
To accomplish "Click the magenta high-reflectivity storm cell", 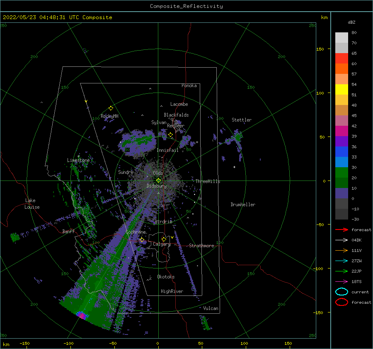I will pos(82,315).
